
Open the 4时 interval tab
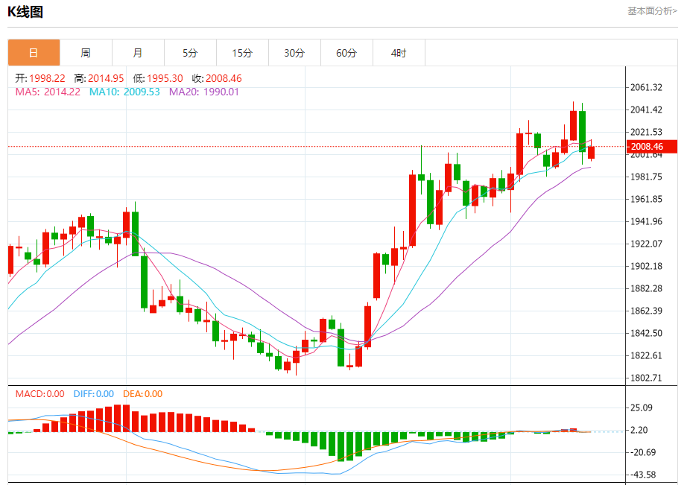point(399,53)
